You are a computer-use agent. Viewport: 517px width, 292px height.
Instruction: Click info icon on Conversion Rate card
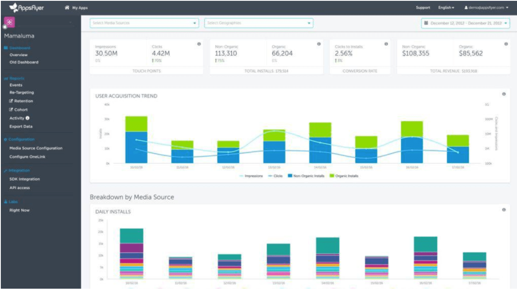point(386,44)
